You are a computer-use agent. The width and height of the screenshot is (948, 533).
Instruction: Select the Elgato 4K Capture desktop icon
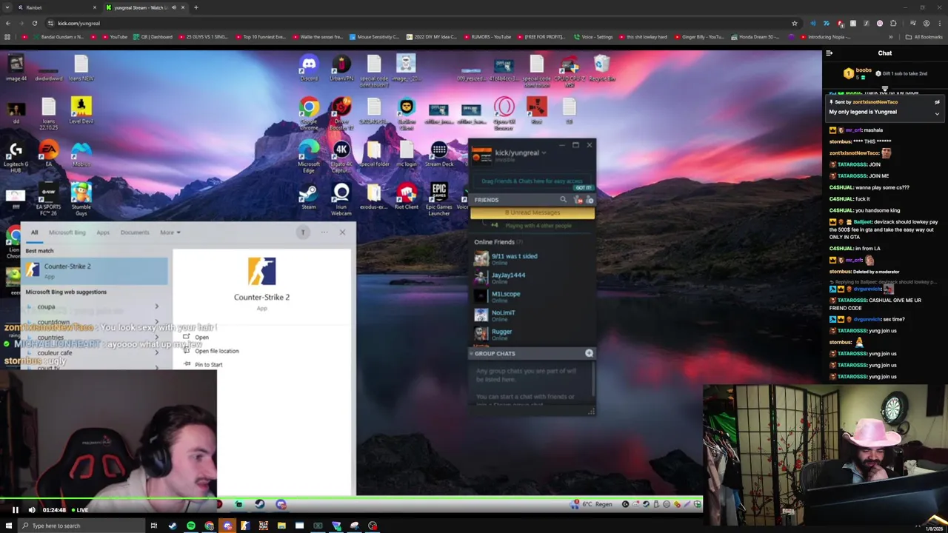341,155
